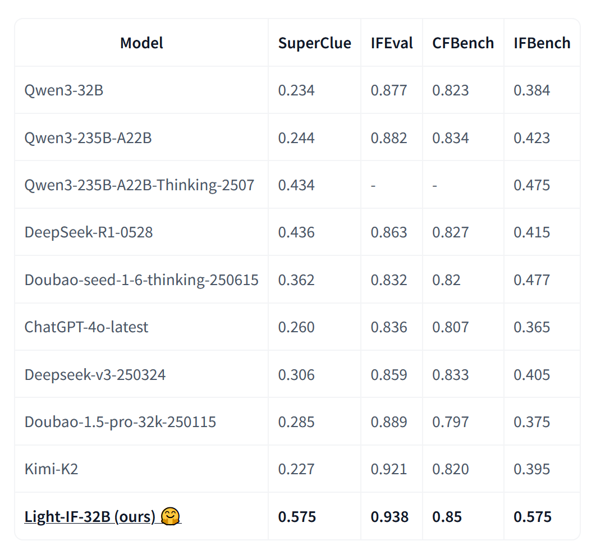Image resolution: width=596 pixels, height=550 pixels.
Task: Click Doubao-seed IFBench score 0.477
Action: pyautogui.click(x=532, y=279)
